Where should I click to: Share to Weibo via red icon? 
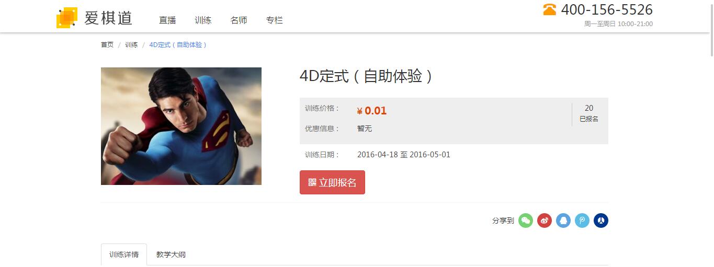pos(545,220)
